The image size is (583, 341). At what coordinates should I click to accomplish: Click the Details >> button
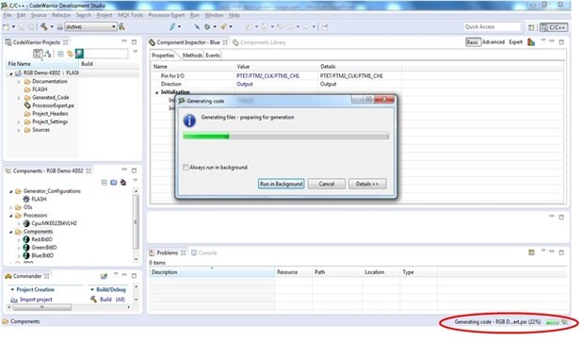(367, 184)
